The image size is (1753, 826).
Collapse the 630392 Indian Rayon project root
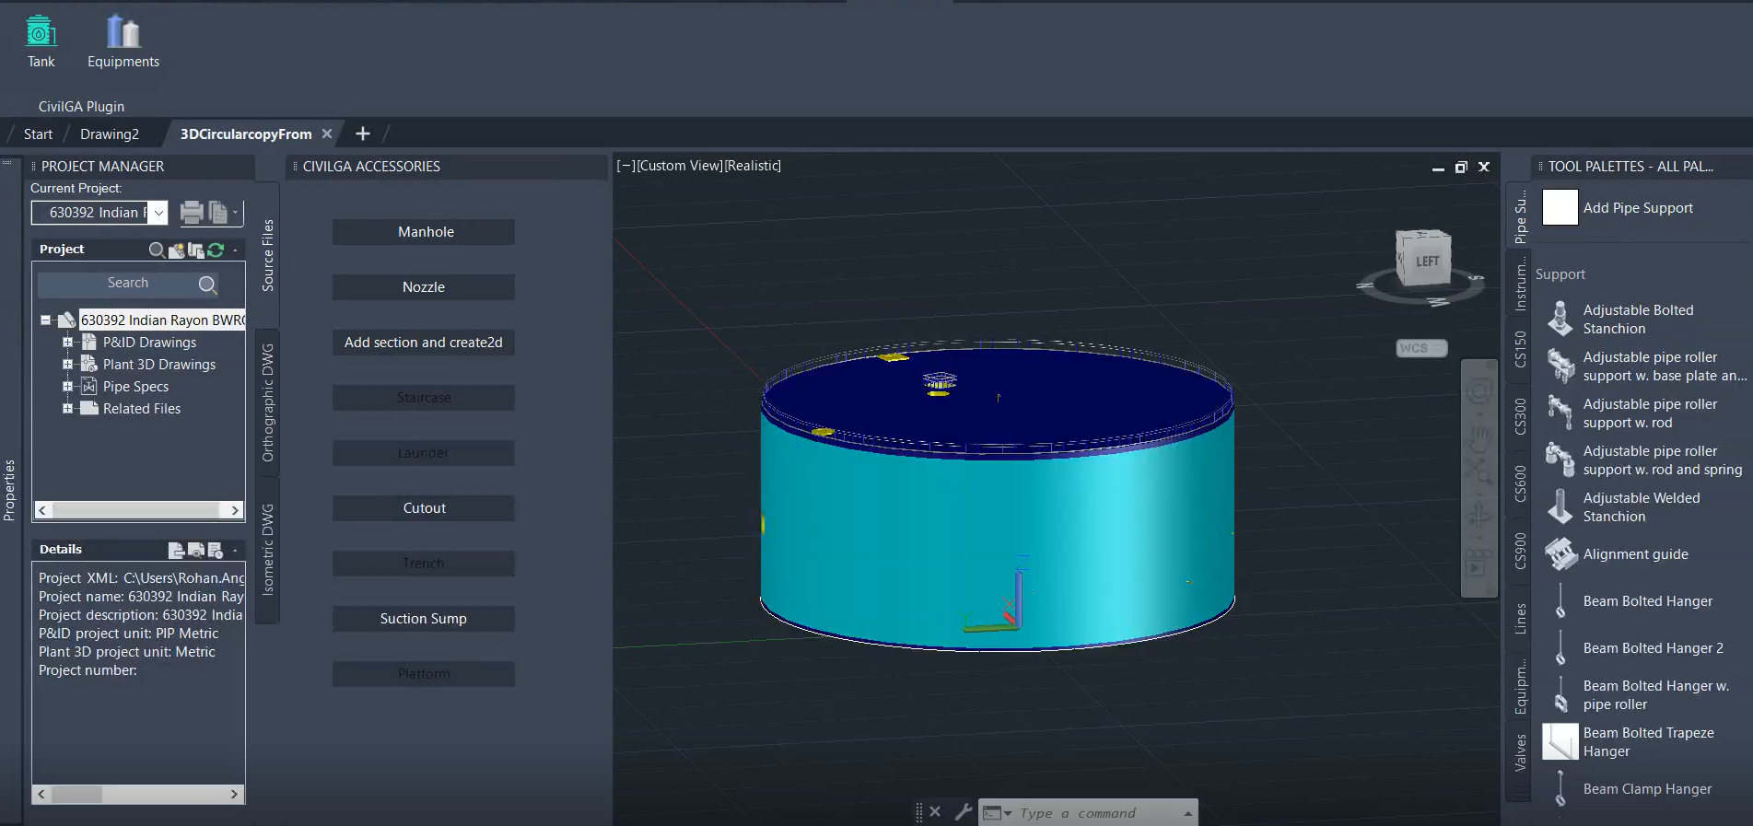point(45,320)
